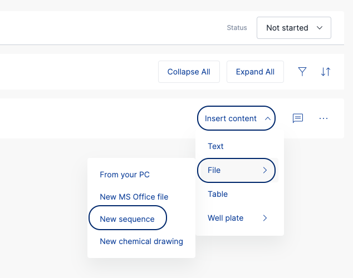Open the three-dot more options menu
This screenshot has height=278, width=353.
[323, 118]
